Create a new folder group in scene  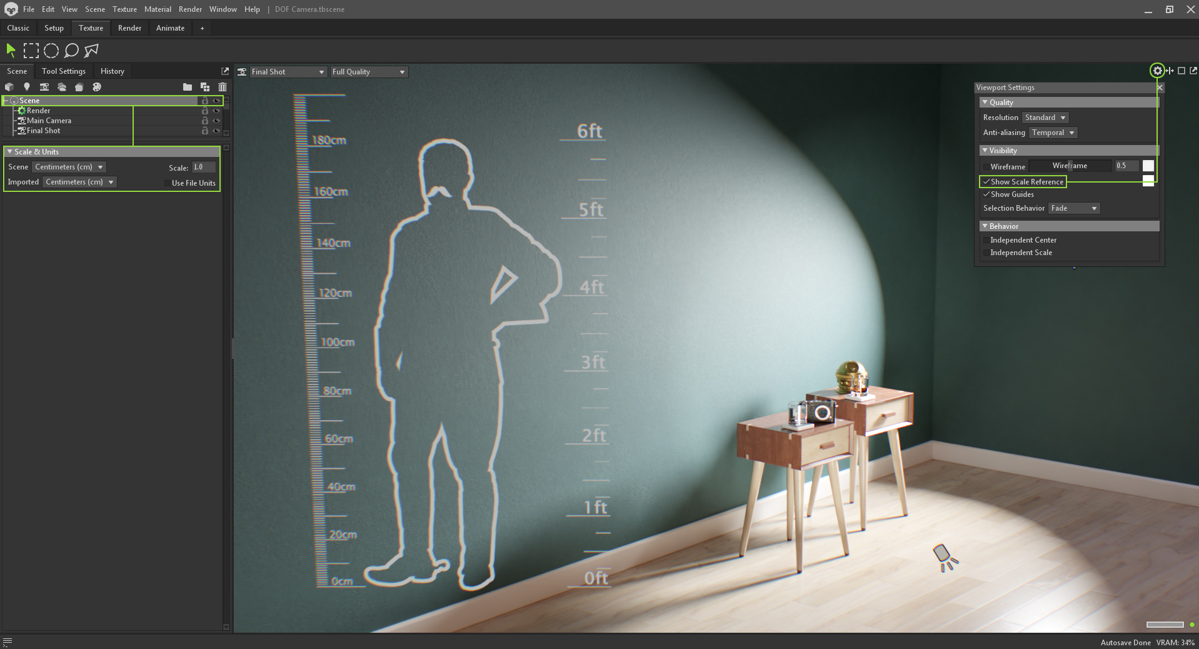188,87
